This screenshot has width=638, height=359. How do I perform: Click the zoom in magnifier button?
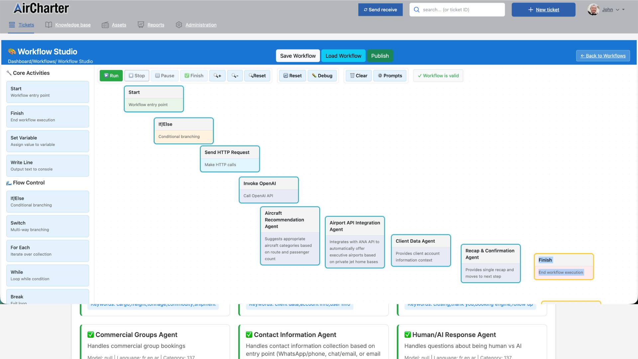(x=217, y=75)
